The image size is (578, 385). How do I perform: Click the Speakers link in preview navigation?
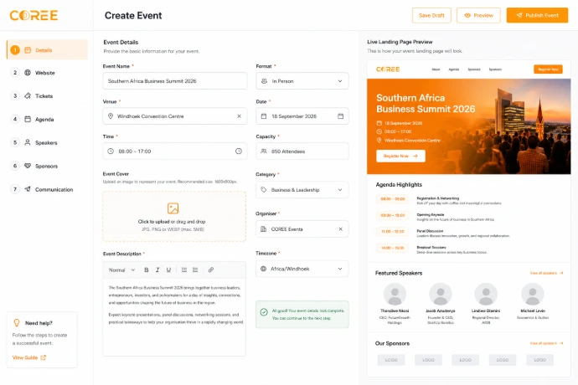474,69
